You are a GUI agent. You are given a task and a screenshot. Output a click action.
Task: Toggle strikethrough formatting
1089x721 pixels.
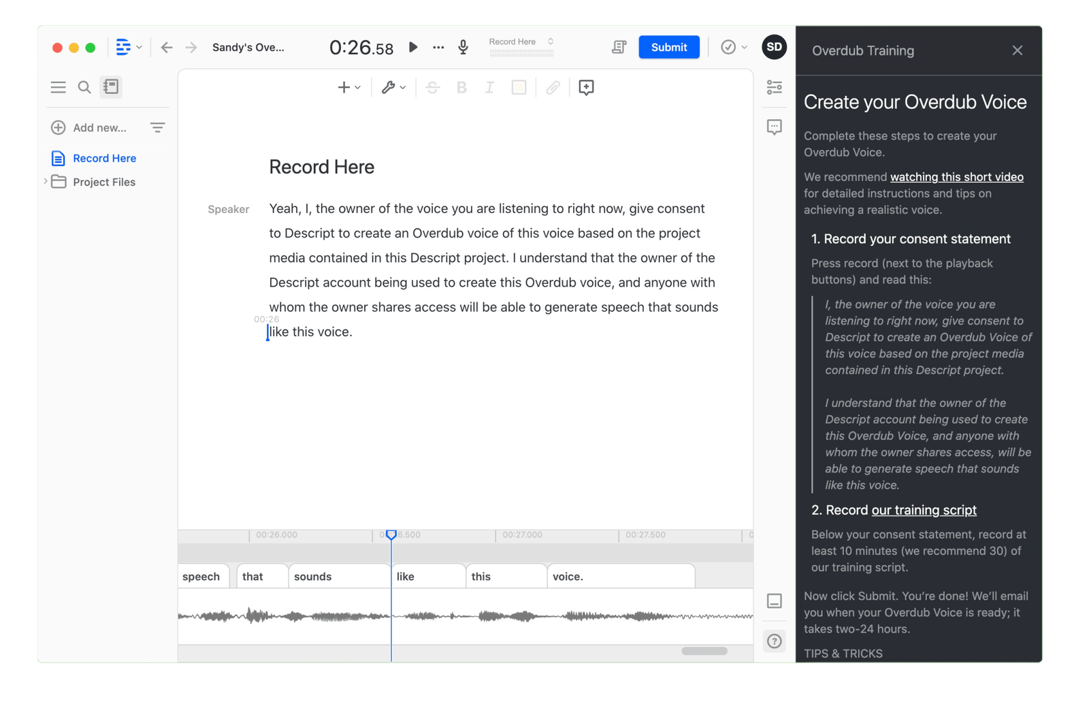coord(434,87)
